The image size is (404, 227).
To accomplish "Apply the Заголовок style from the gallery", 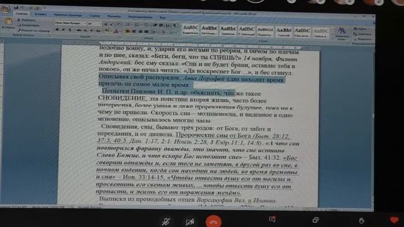I will (x=209, y=30).
